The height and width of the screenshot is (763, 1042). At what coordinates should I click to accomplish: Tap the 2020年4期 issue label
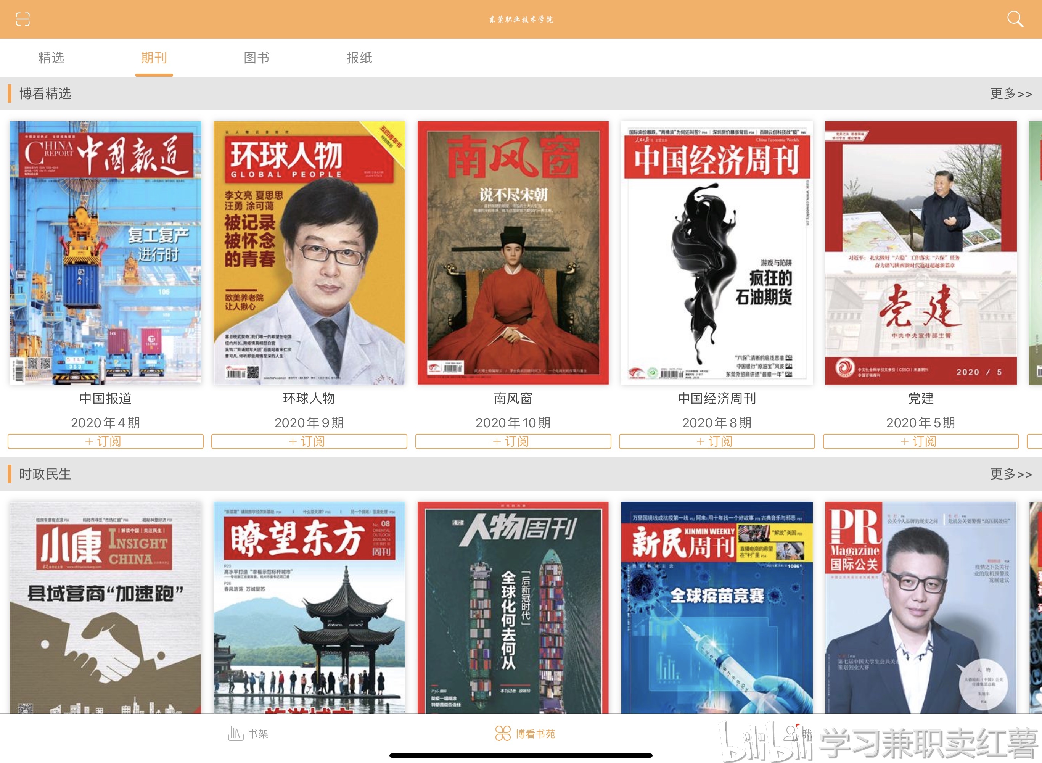pyautogui.click(x=105, y=422)
